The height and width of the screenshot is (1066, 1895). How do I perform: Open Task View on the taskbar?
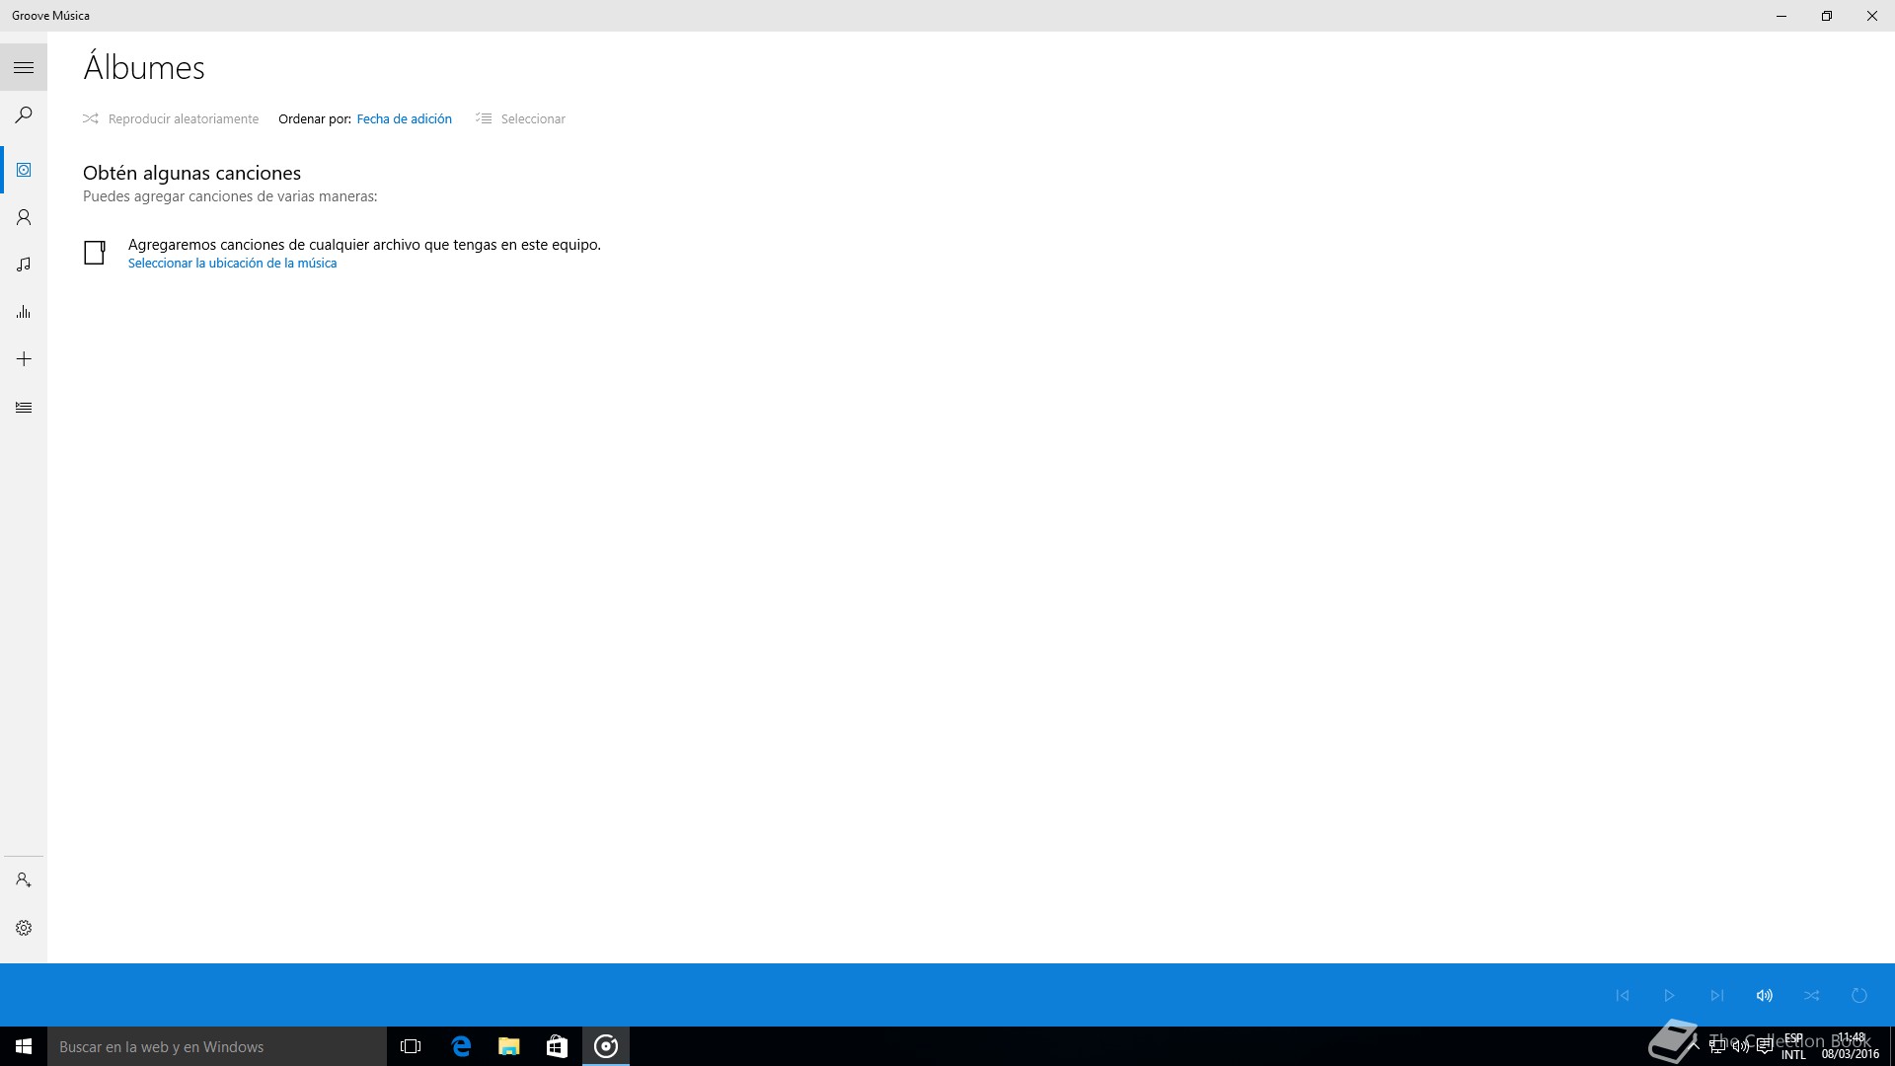click(411, 1046)
